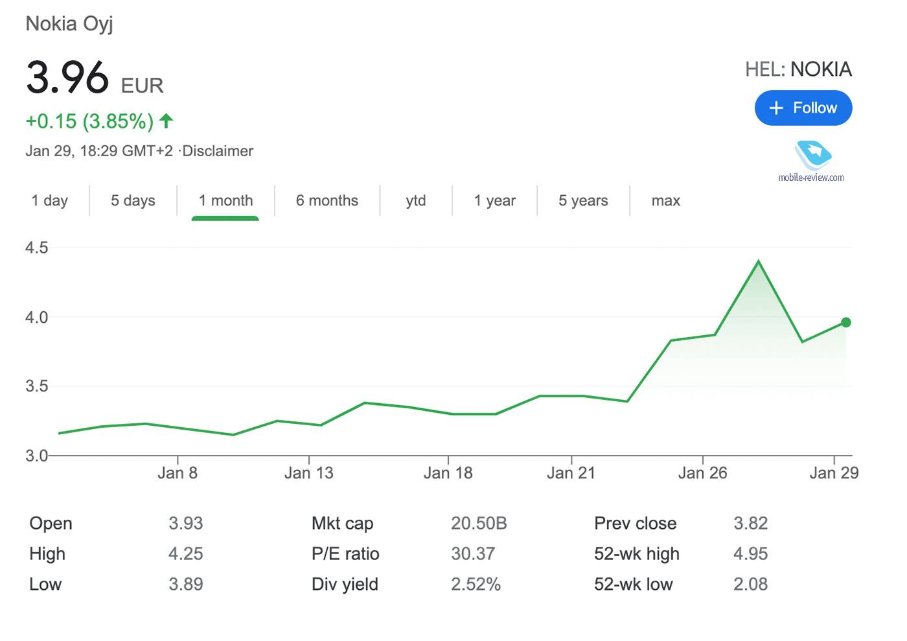The height and width of the screenshot is (641, 907).
Task: Switch to the 5 days tab
Action: click(x=133, y=201)
